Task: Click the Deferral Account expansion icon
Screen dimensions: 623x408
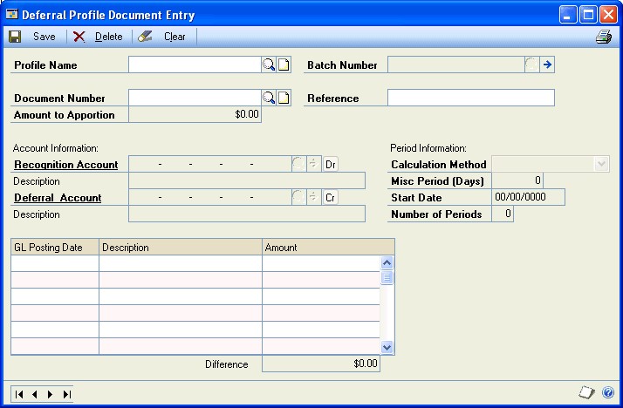Action: (x=313, y=197)
